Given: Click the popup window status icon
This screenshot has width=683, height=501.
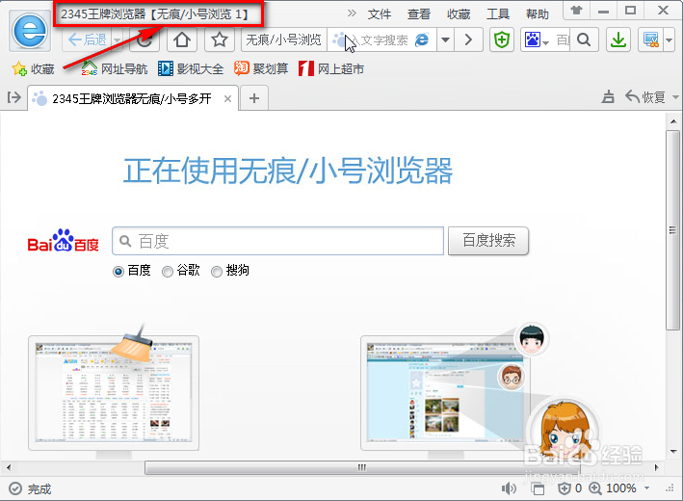Looking at the screenshot, I should pyautogui.click(x=538, y=488).
